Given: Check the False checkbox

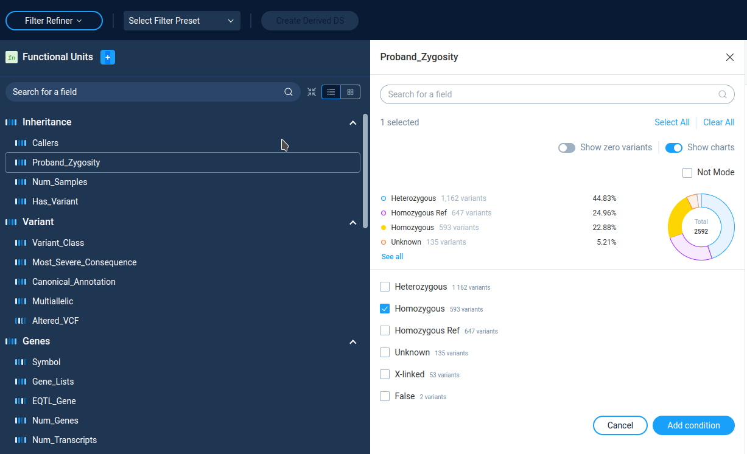Looking at the screenshot, I should (385, 396).
